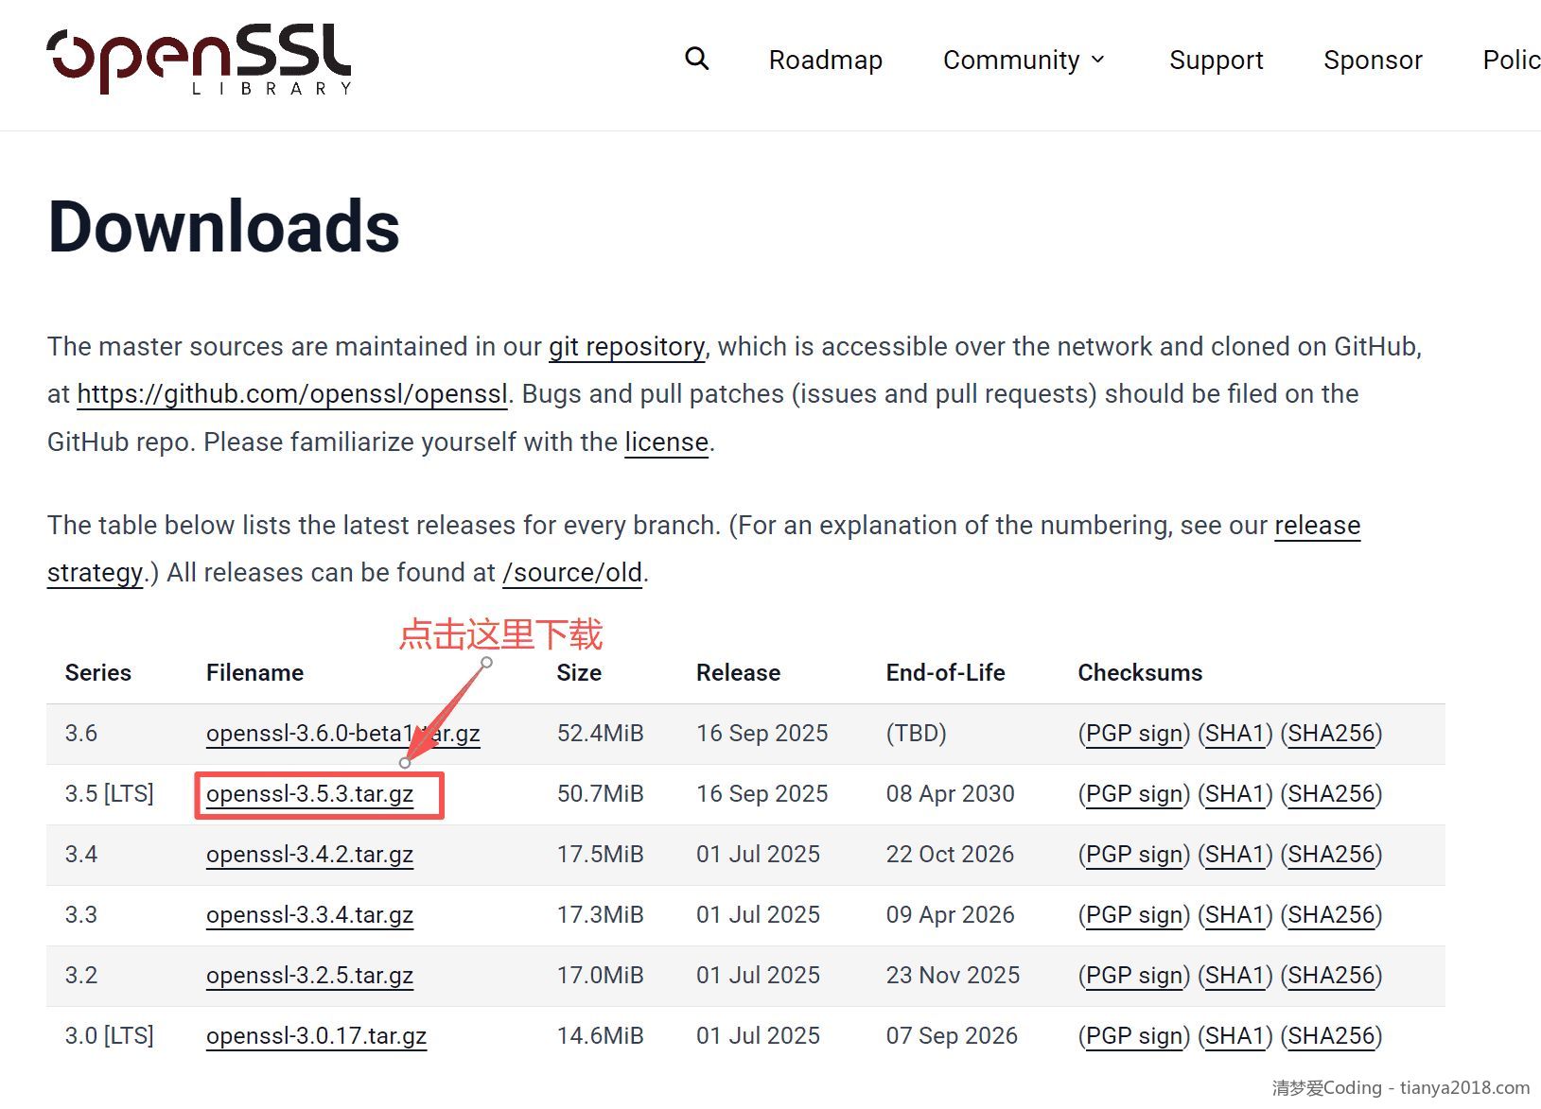The height and width of the screenshot is (1109, 1541).
Task: Open the Roadmap menu item
Action: point(825,60)
